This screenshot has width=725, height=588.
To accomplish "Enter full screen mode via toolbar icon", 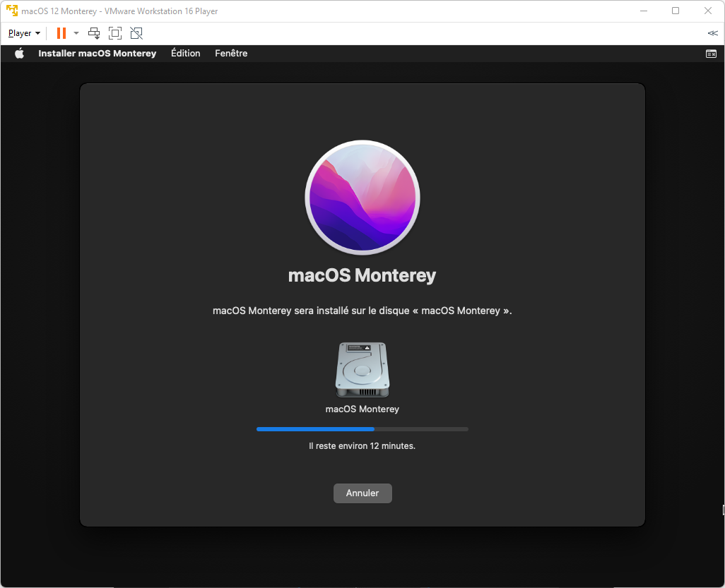I will pyautogui.click(x=115, y=33).
